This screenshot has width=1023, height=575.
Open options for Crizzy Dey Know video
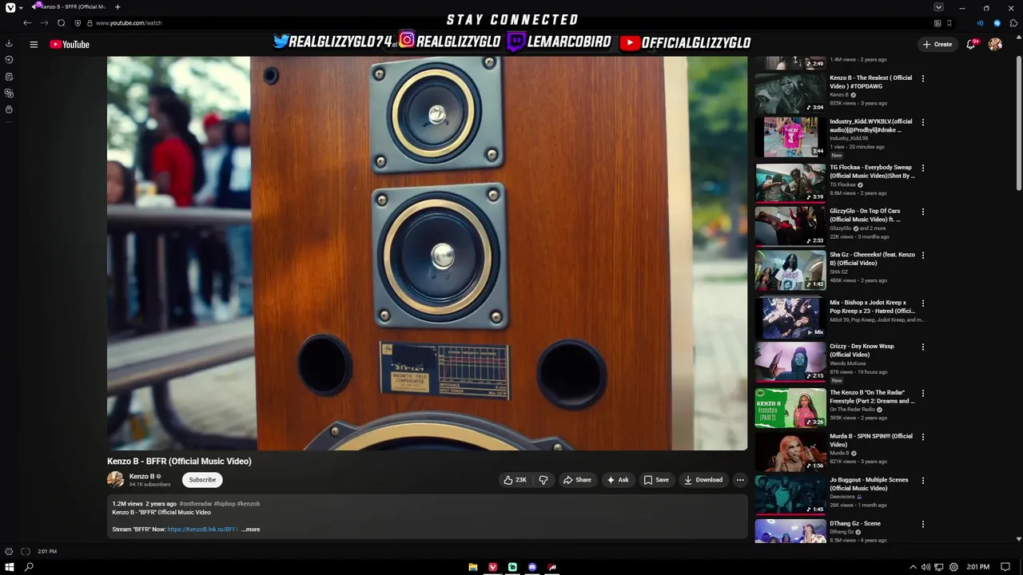pyautogui.click(x=923, y=347)
